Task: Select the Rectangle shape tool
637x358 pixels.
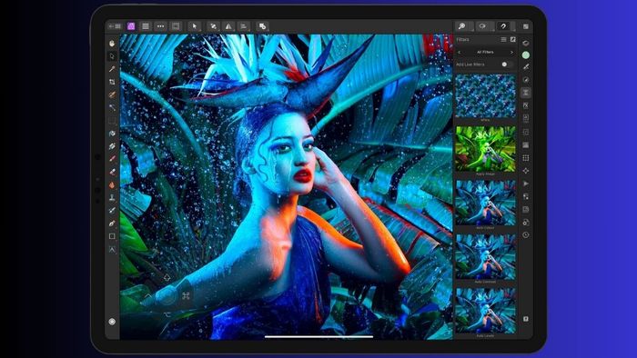Action: [112, 236]
